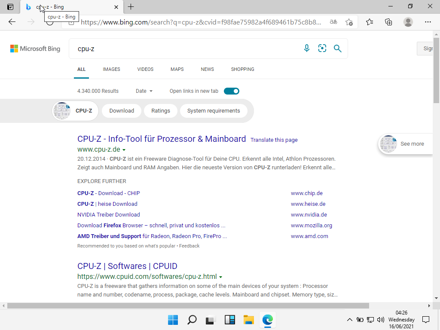Click the See more side card
The image size is (440, 330).
pos(406,144)
